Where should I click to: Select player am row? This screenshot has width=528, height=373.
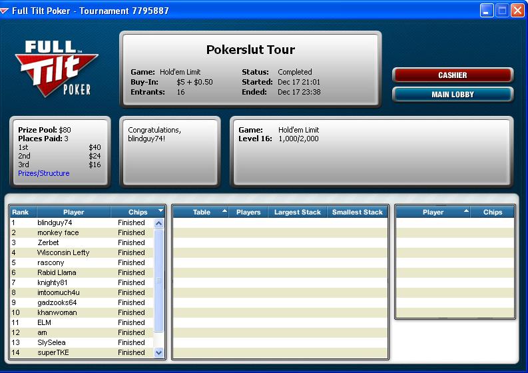[82, 332]
